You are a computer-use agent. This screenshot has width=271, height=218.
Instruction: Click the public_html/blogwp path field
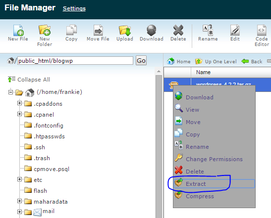point(75,61)
